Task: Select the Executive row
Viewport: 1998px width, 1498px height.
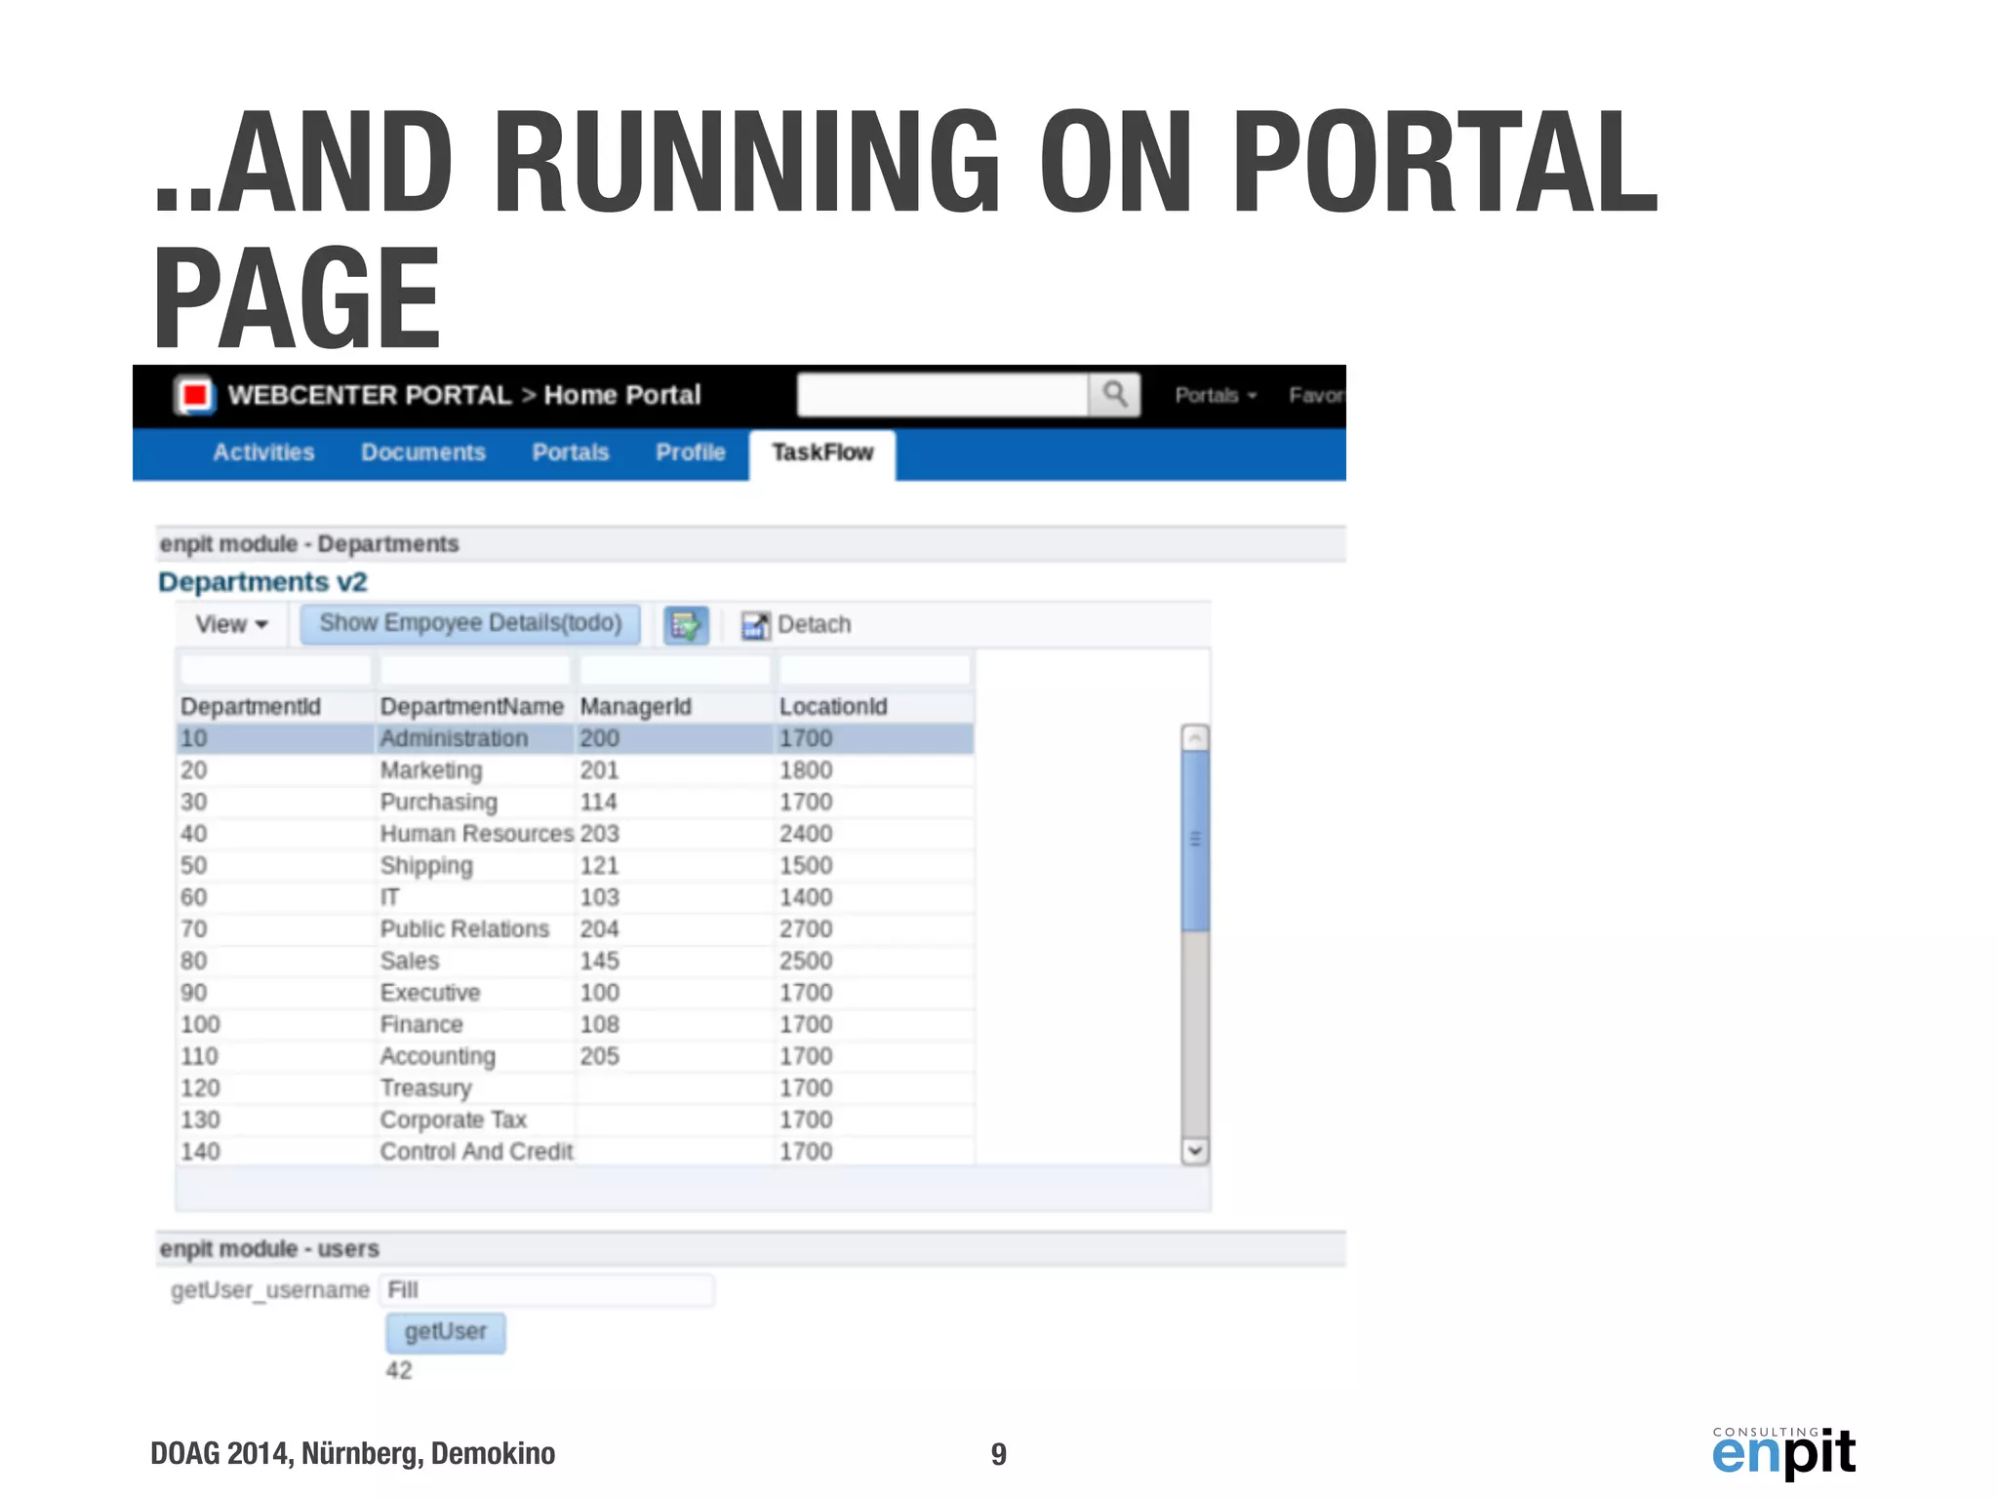Action: tap(576, 993)
